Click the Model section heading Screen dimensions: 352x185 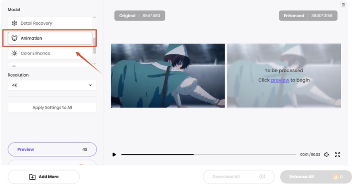click(14, 9)
